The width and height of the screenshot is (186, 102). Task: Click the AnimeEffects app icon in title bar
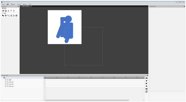click(x=2, y=2)
